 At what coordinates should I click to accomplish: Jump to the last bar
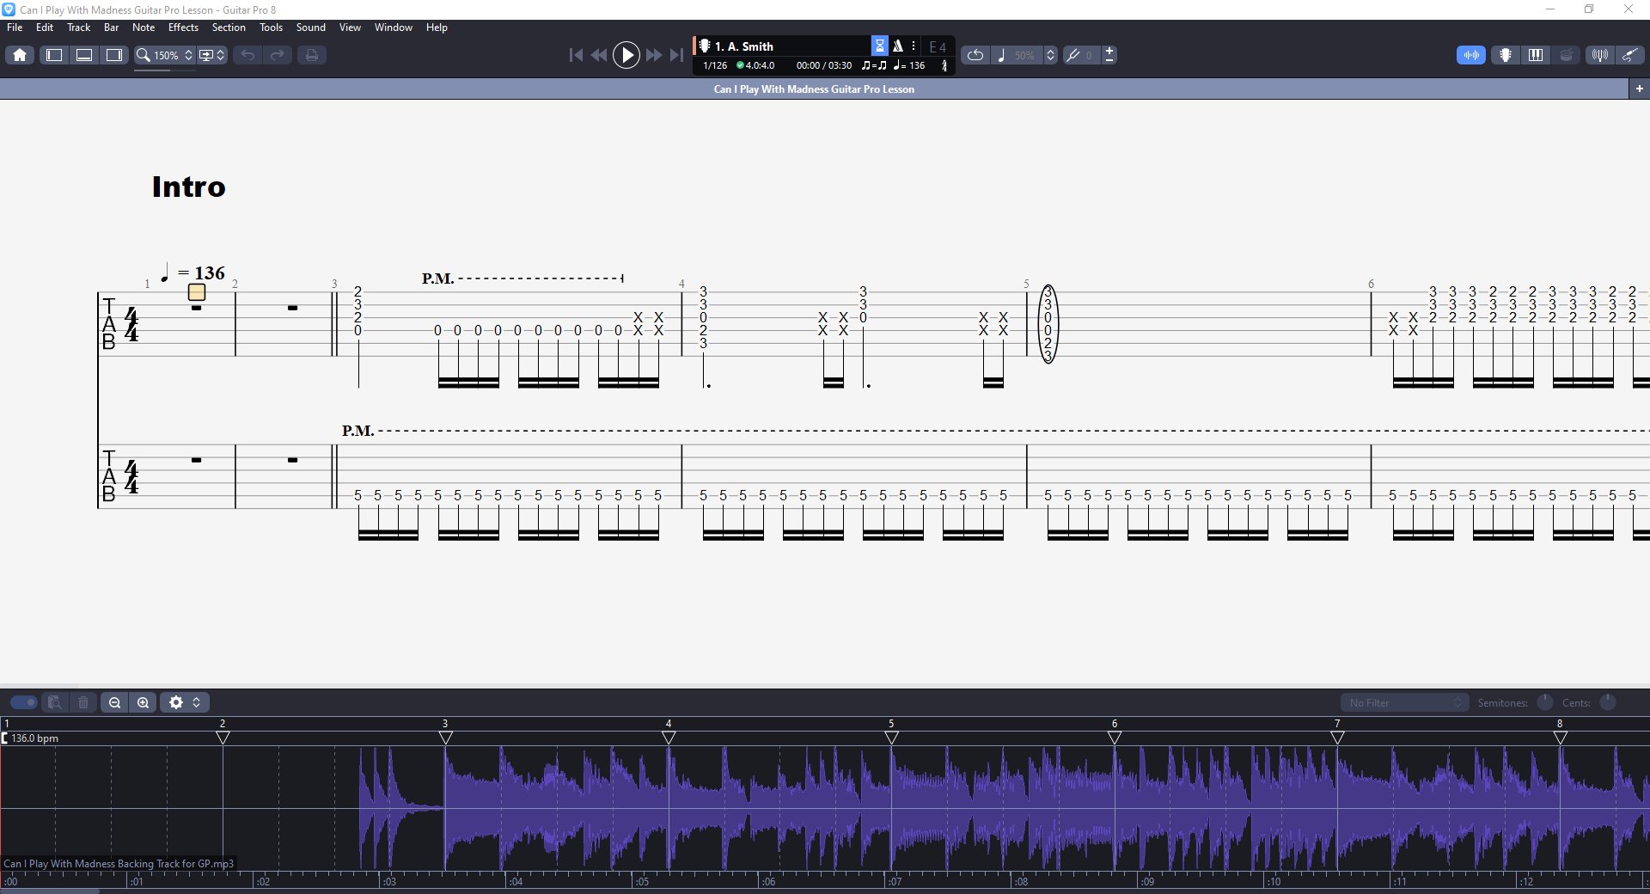[677, 55]
